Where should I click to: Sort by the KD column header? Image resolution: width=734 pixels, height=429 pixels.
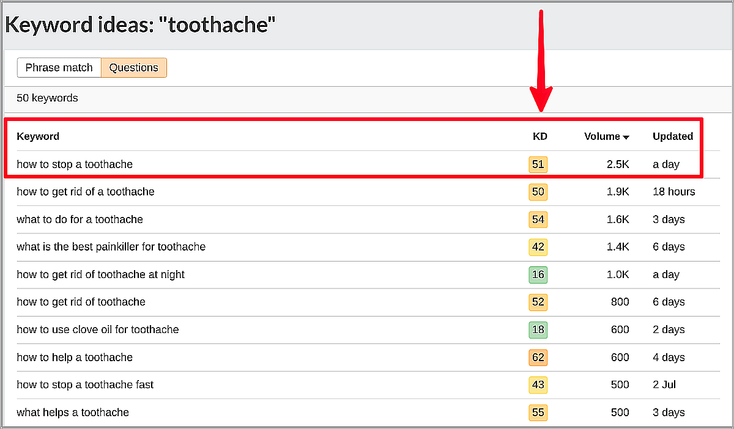539,136
